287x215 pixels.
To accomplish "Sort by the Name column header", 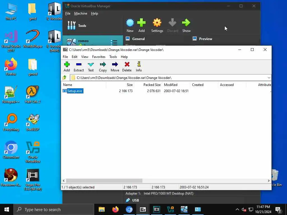I will (x=84, y=85).
